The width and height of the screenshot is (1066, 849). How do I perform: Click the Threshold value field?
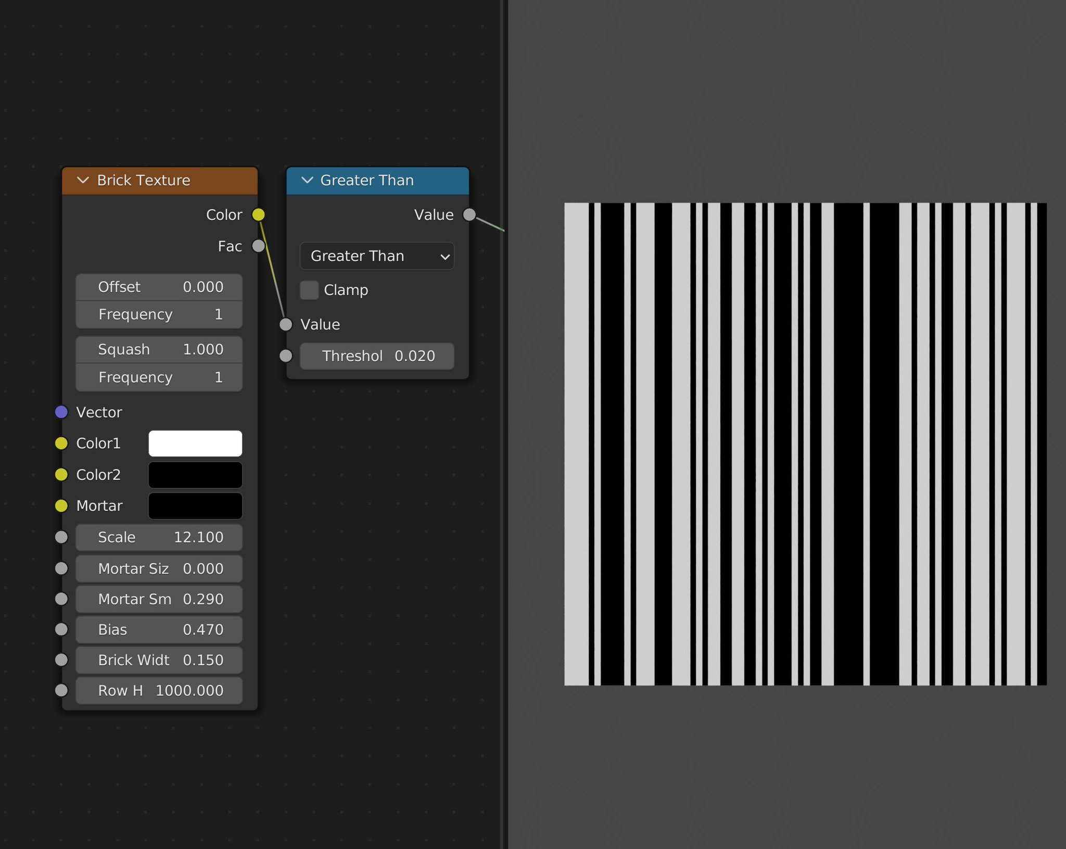click(x=377, y=356)
